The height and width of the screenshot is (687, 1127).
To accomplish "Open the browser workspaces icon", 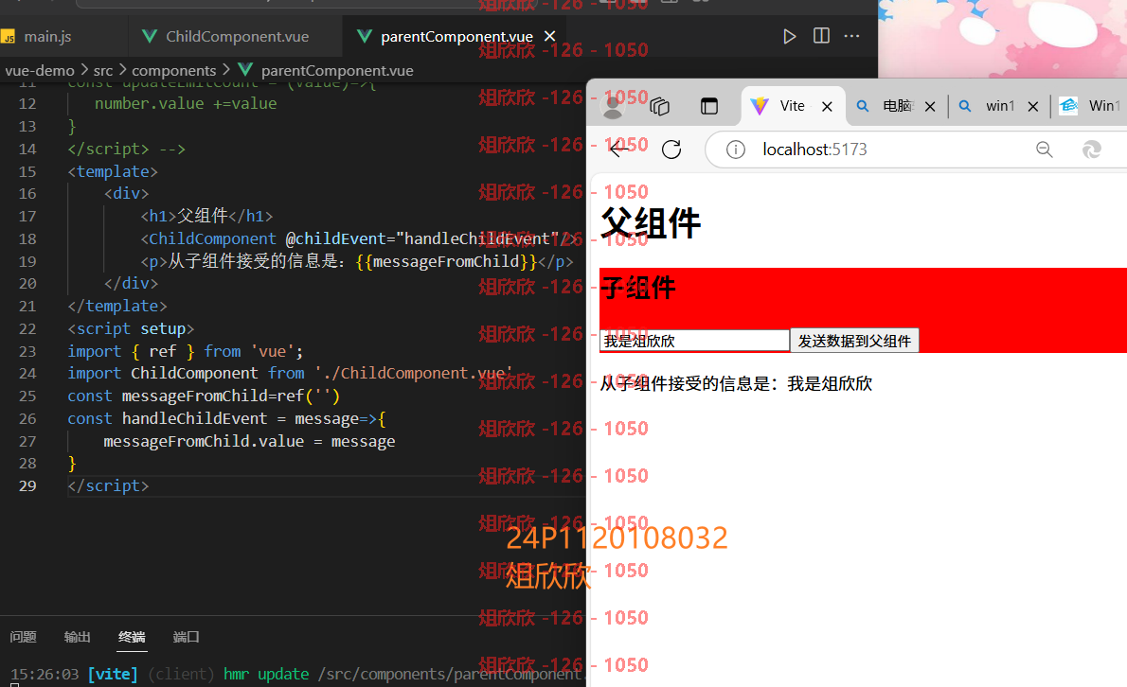I will [659, 106].
